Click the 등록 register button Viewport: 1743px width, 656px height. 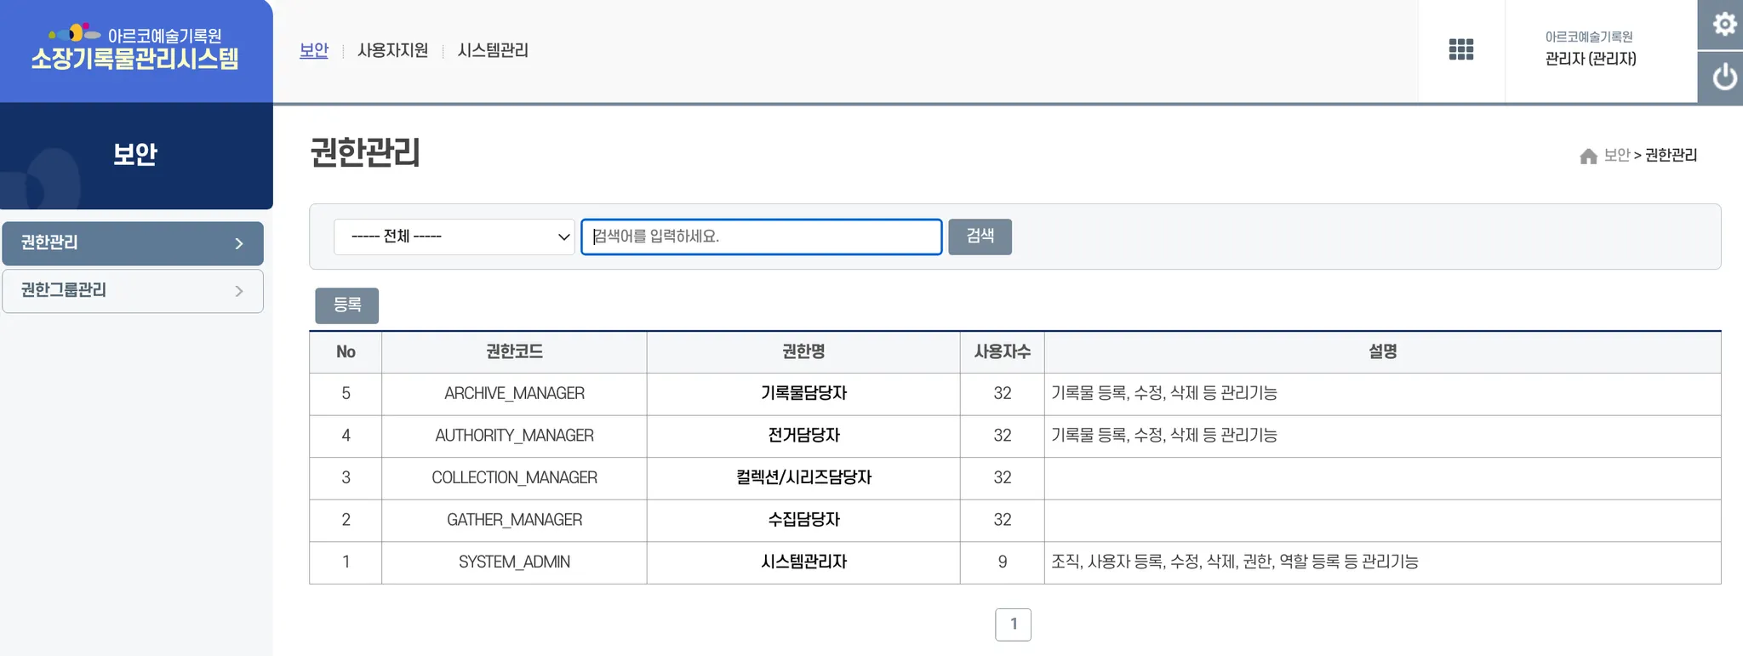346,305
